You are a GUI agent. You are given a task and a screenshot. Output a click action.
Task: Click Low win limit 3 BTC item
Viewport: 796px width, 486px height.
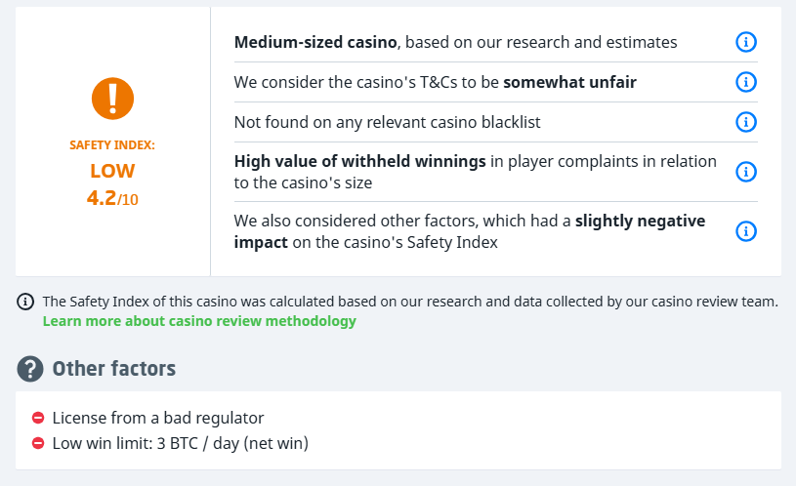tap(180, 443)
